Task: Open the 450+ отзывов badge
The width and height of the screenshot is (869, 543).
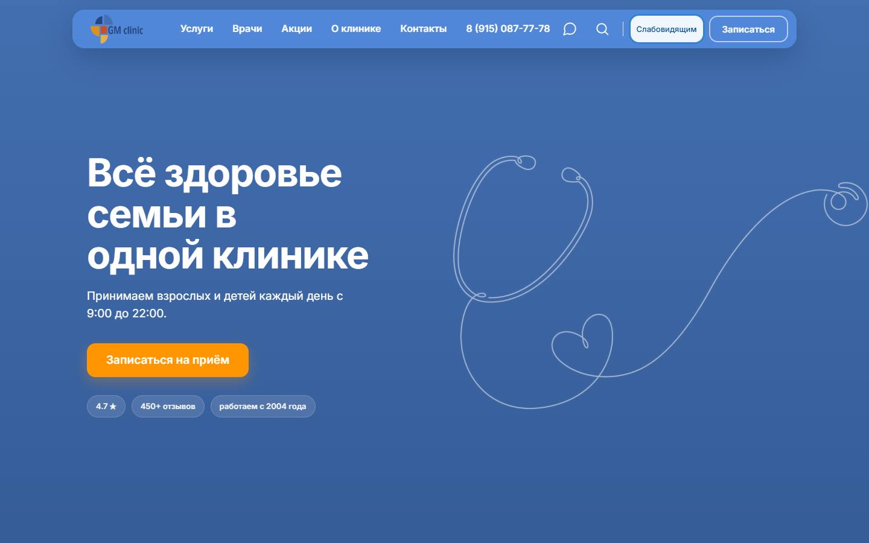Action: click(x=168, y=406)
